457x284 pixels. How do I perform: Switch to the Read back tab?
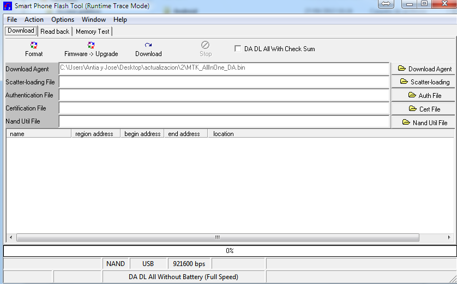tap(55, 32)
